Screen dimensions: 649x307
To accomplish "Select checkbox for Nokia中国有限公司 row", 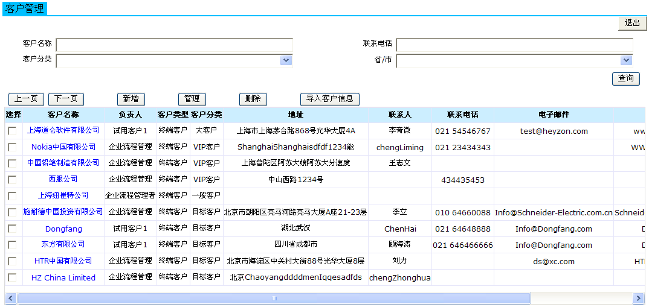I will point(12,147).
